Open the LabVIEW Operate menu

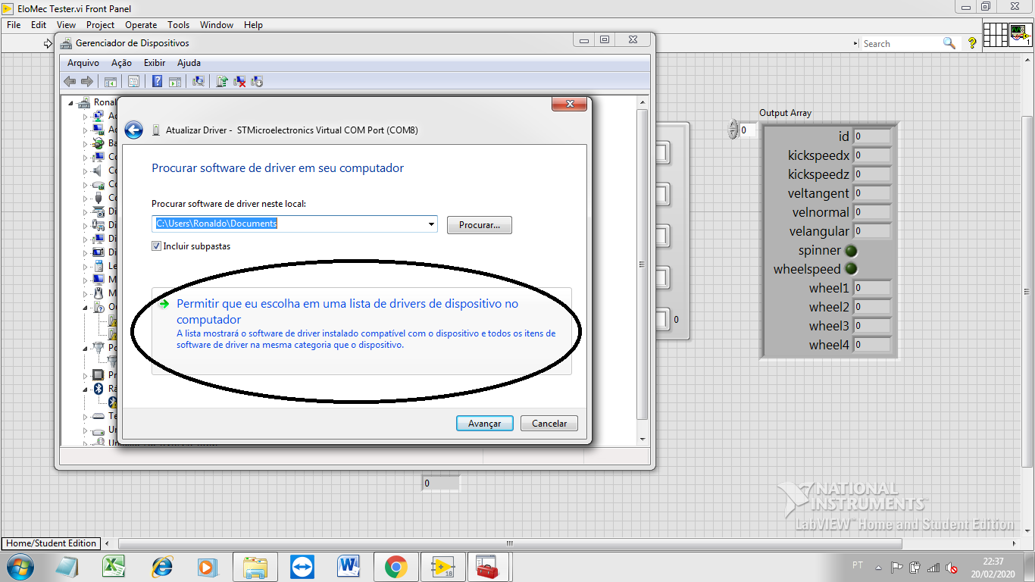click(141, 25)
